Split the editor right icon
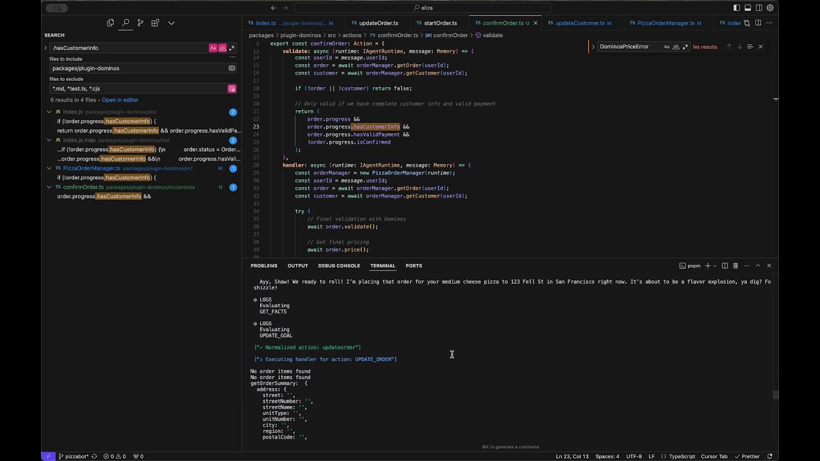 pos(758,23)
